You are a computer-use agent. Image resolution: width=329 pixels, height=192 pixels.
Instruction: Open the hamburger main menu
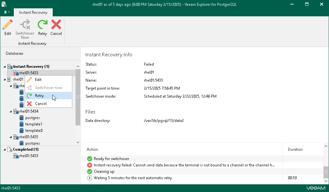click(7, 12)
